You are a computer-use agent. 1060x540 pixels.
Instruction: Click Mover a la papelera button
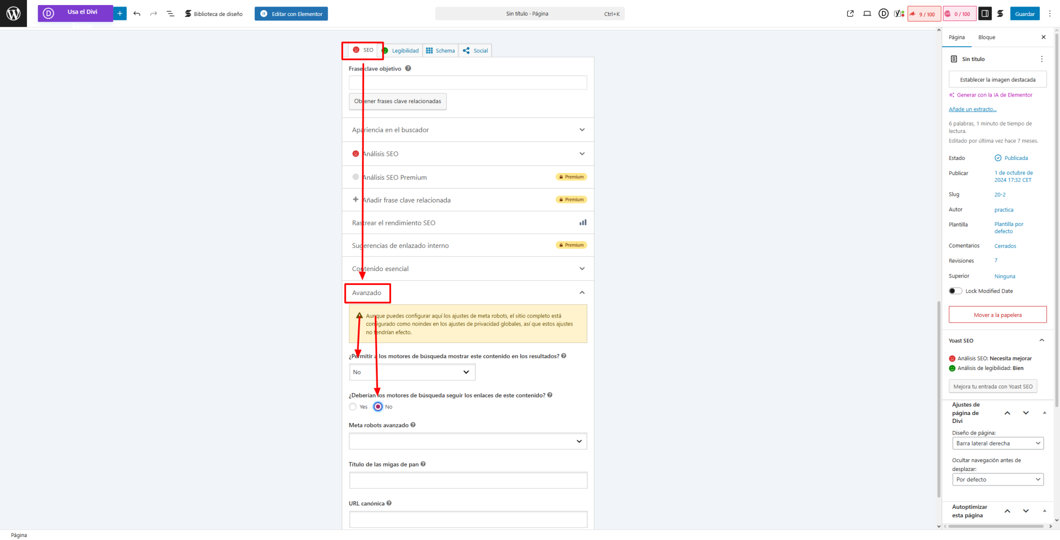coord(997,315)
